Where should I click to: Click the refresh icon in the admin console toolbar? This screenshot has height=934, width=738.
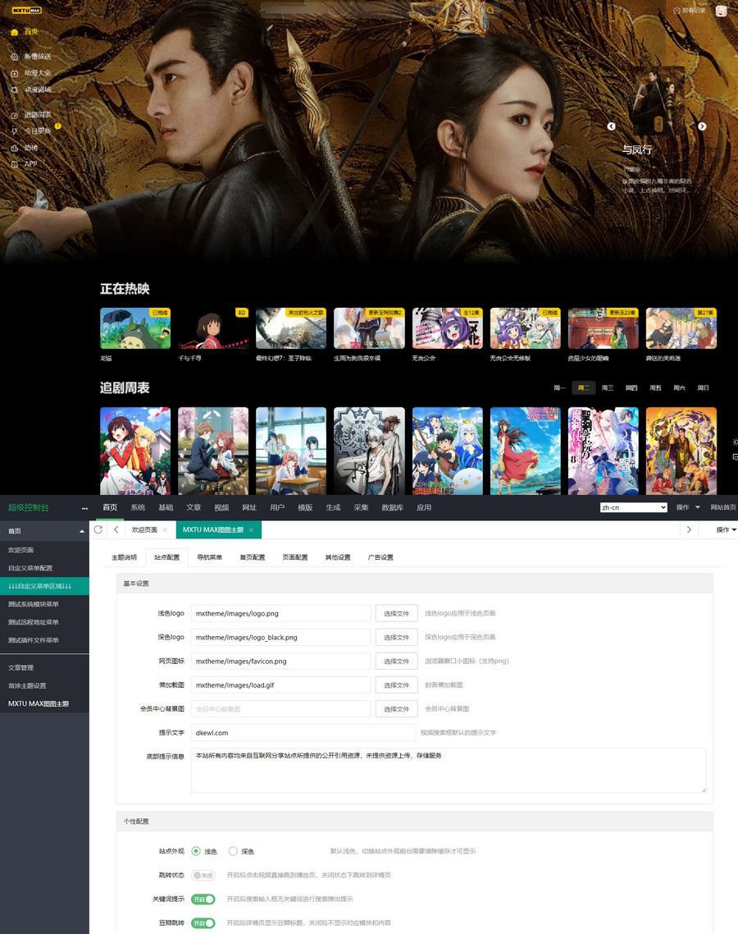point(98,529)
